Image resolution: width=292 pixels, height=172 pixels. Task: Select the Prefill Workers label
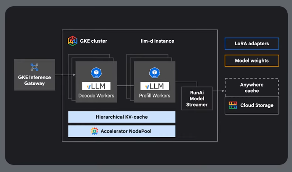point(154,96)
